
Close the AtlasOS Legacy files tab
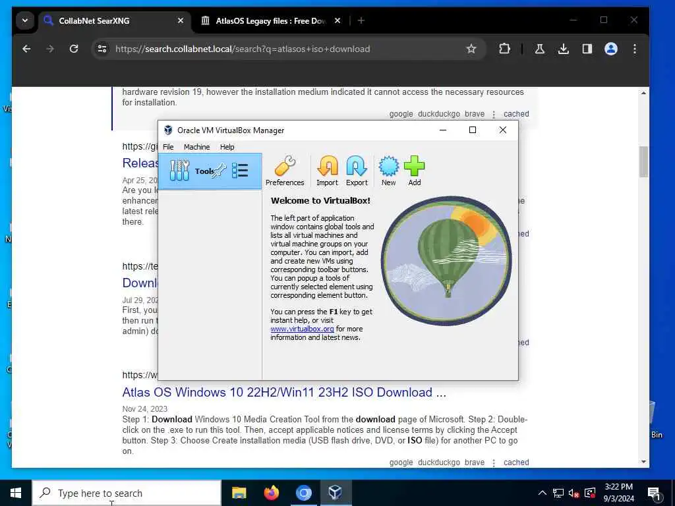(337, 20)
